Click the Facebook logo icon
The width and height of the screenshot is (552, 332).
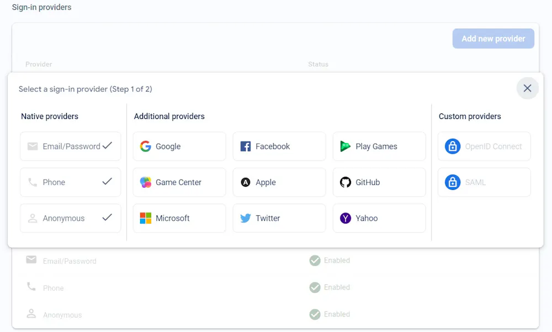click(x=246, y=146)
